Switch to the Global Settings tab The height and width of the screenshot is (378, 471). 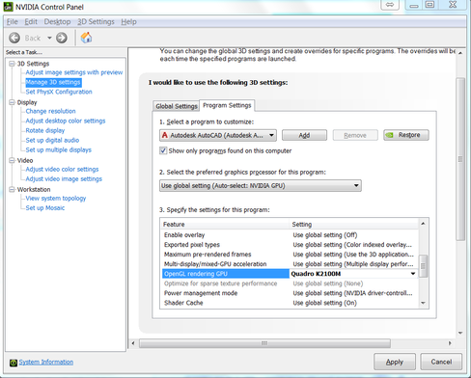[177, 106]
